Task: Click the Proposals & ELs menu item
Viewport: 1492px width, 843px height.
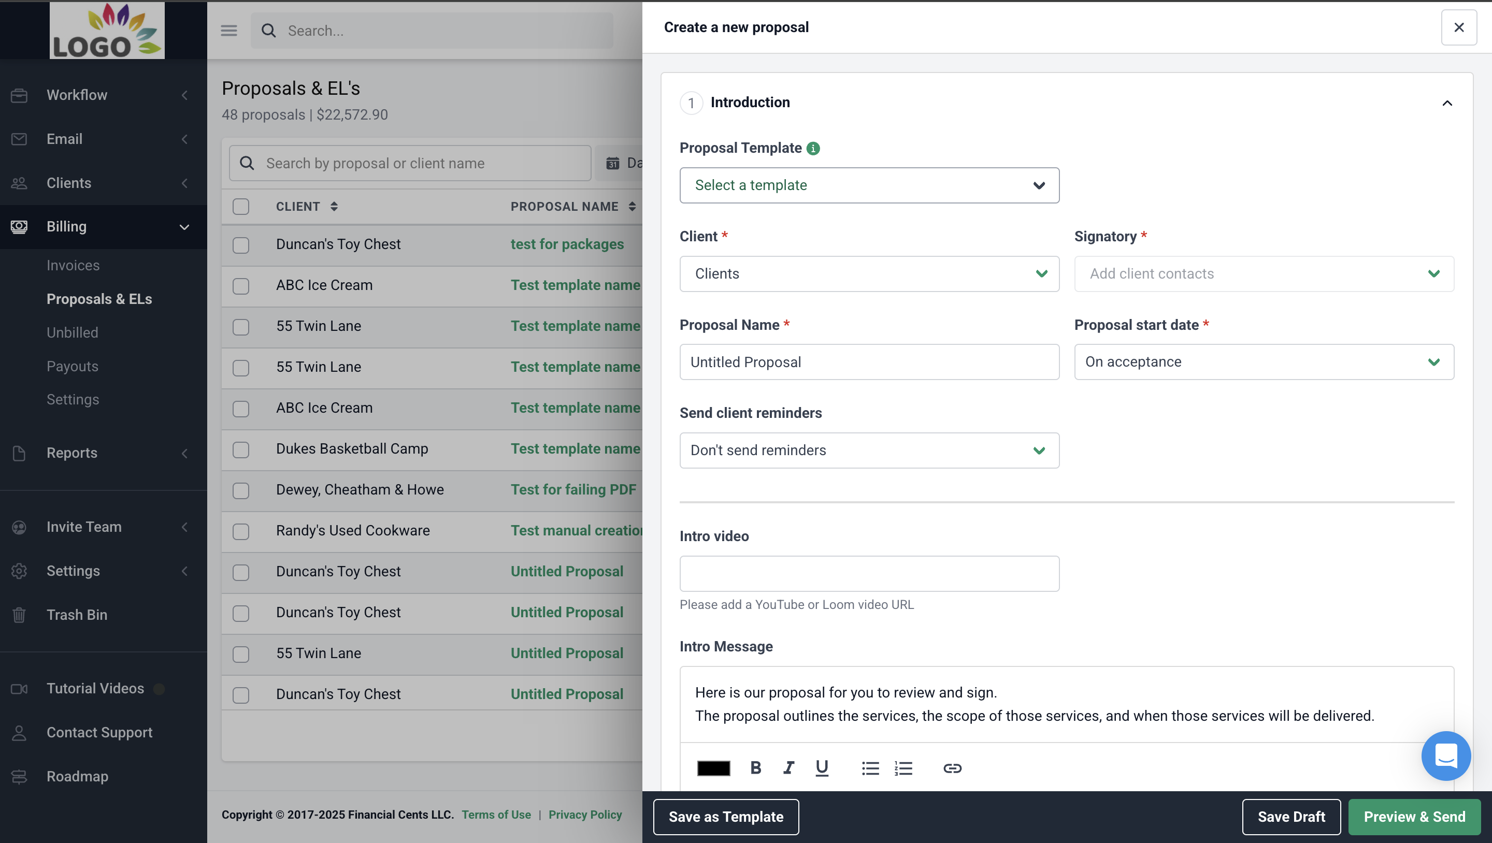Action: click(99, 299)
